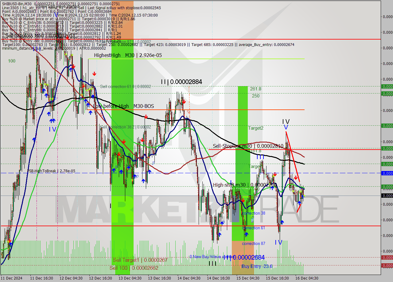Select the 'Target2' label on green column
Image resolution: width=393 pixels, height=282 pixels.
(x=256, y=128)
